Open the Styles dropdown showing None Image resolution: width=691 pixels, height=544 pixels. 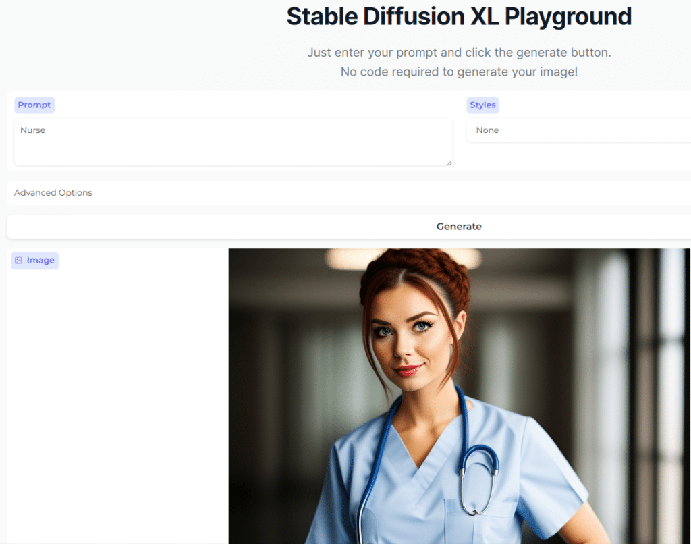(578, 130)
